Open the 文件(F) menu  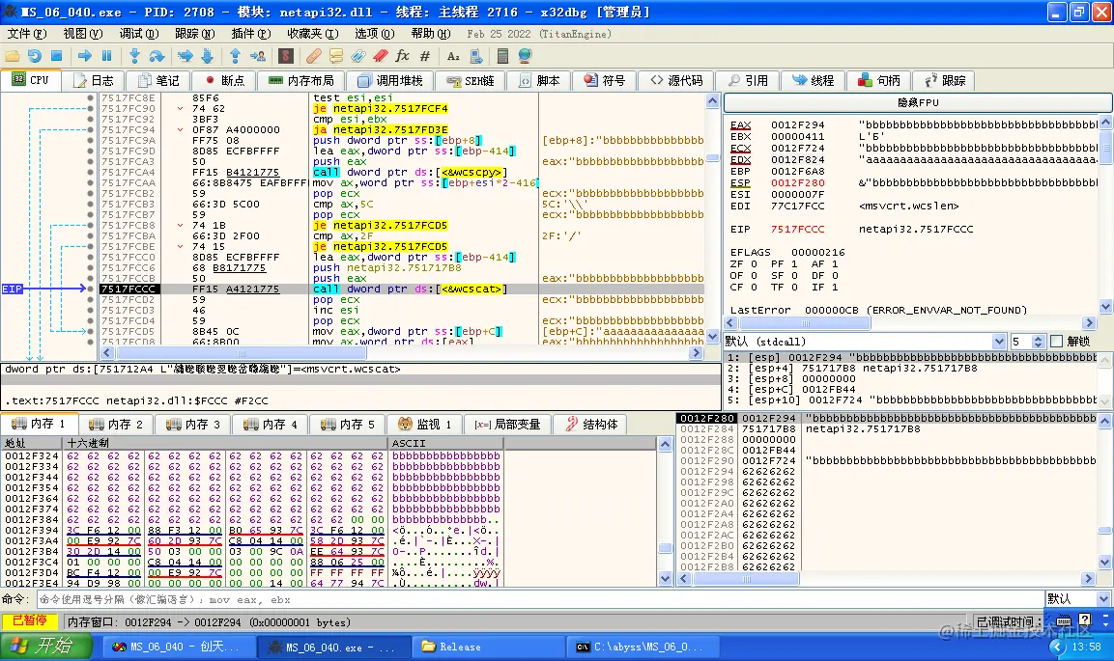[27, 34]
